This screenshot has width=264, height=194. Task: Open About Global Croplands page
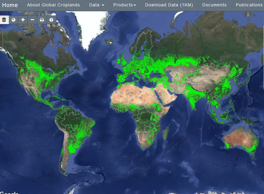tap(53, 5)
